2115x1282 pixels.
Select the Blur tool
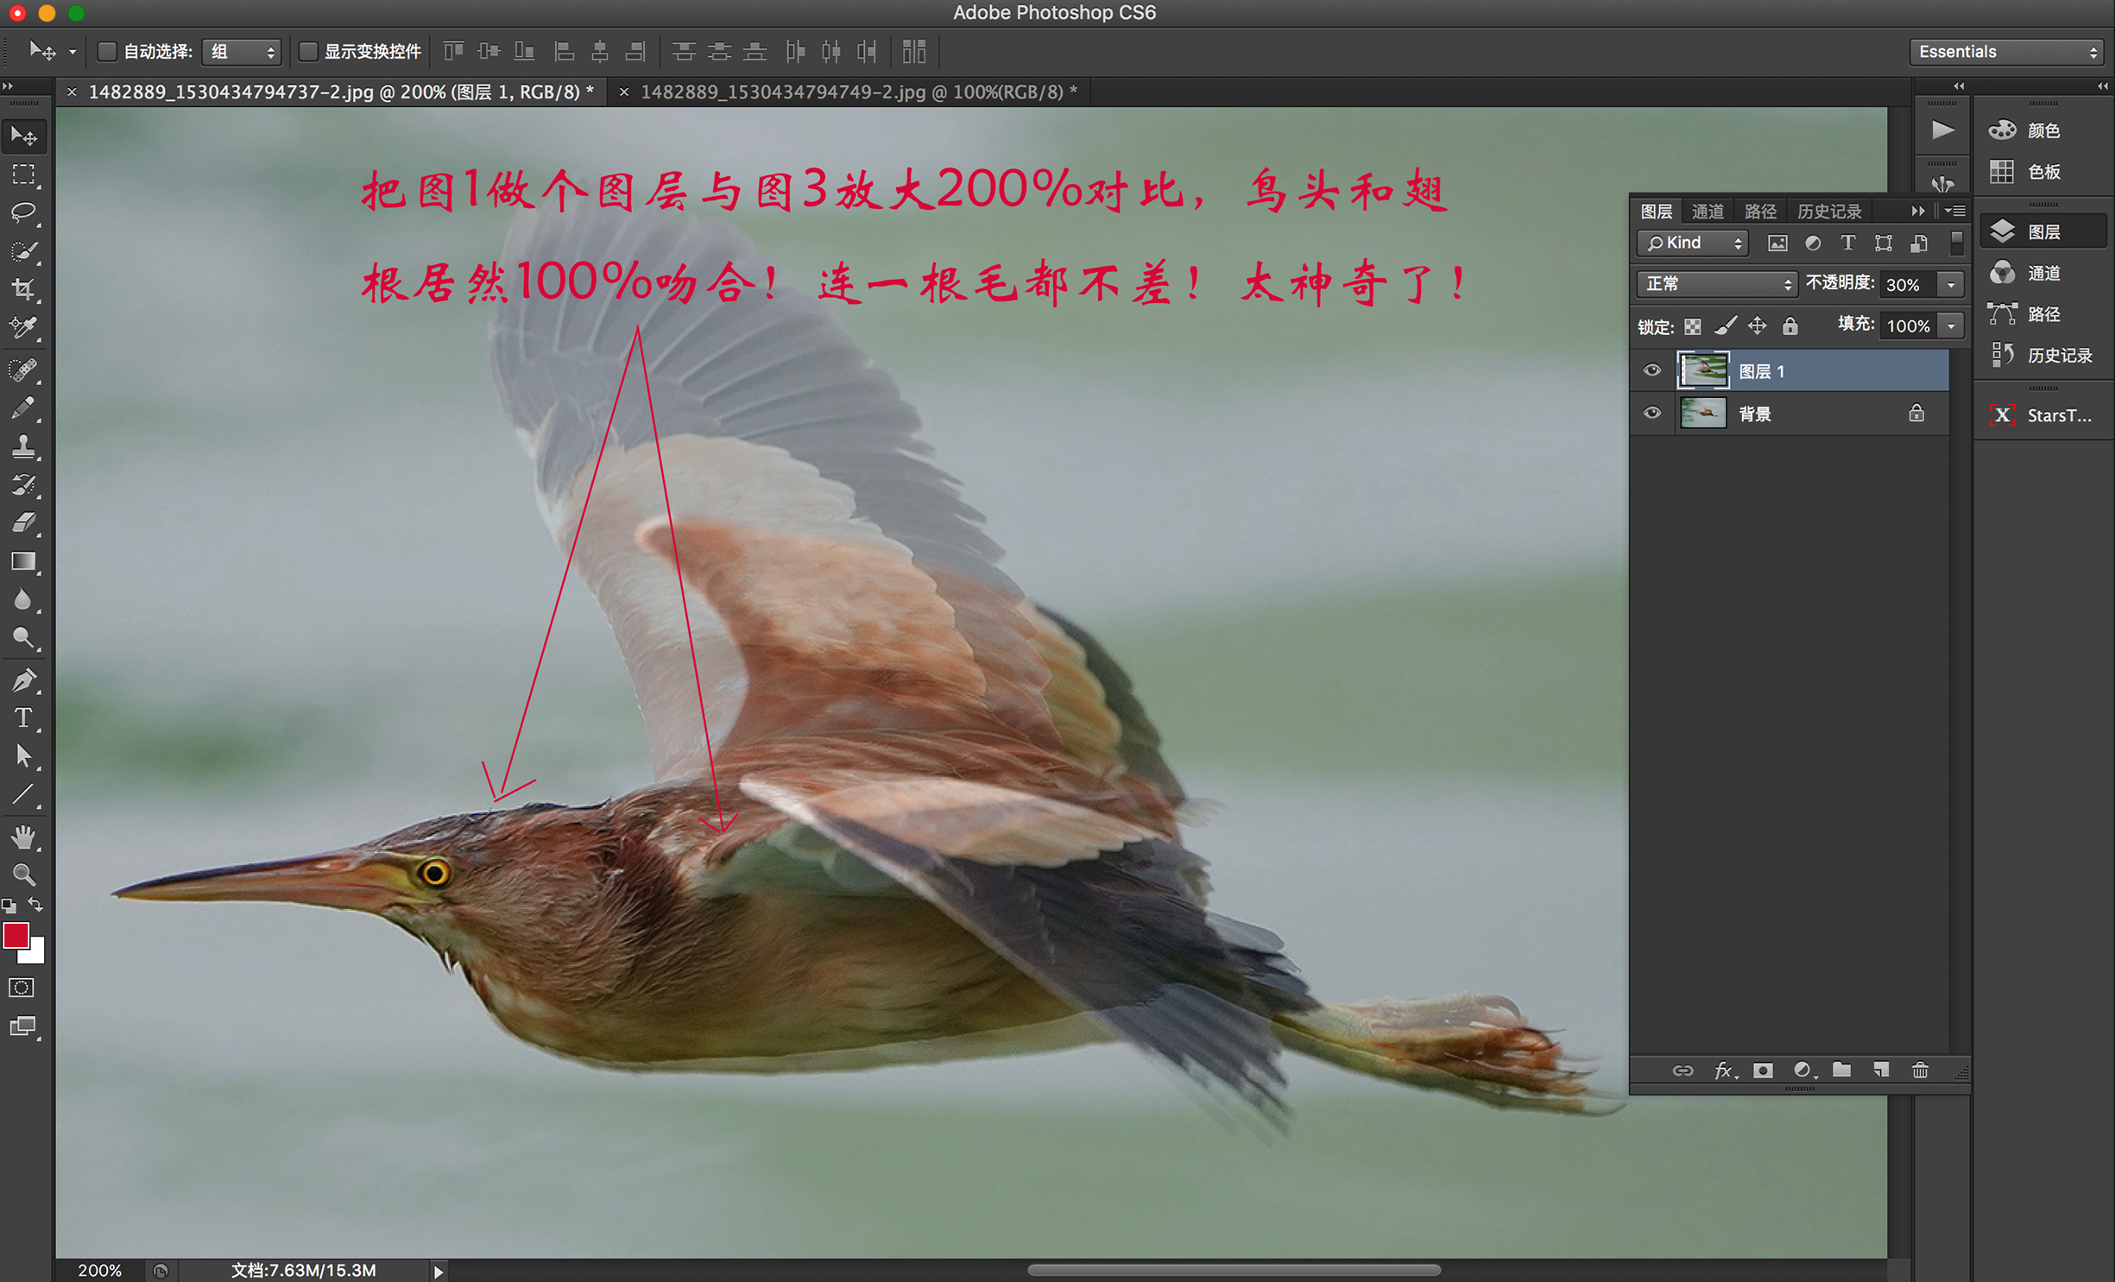23,600
